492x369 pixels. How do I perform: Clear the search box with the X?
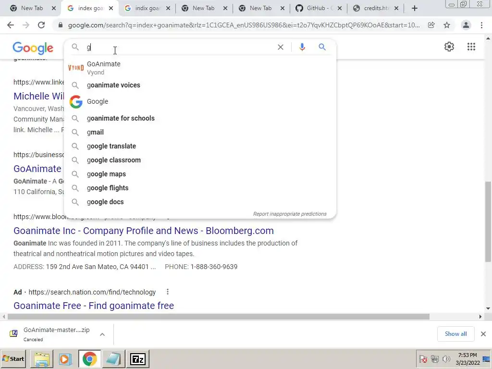click(x=281, y=47)
